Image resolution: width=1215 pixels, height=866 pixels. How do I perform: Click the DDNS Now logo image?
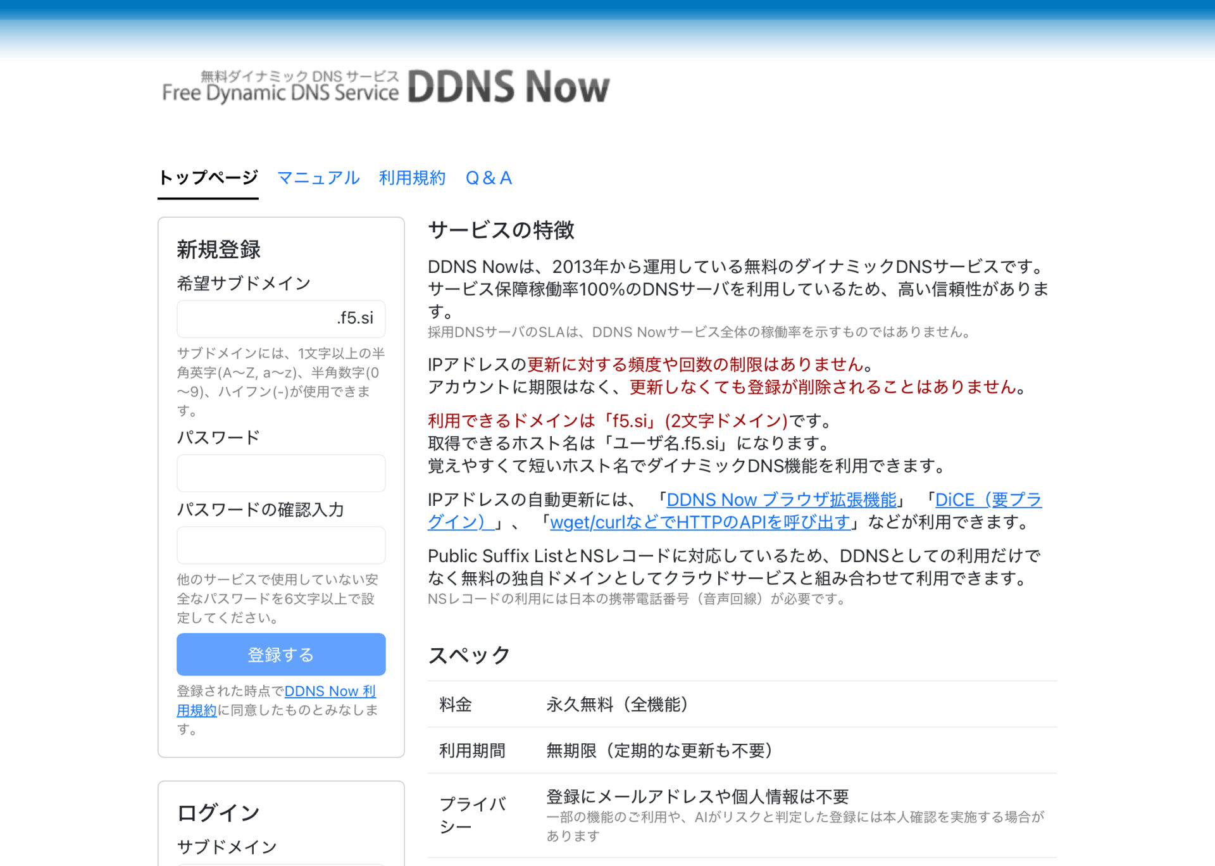[386, 87]
